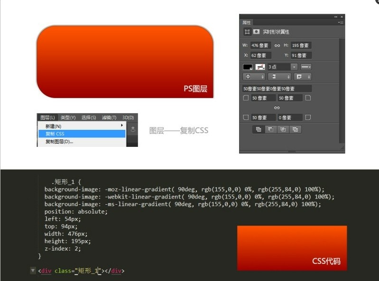Open the 选择(S) menu

pos(89,118)
